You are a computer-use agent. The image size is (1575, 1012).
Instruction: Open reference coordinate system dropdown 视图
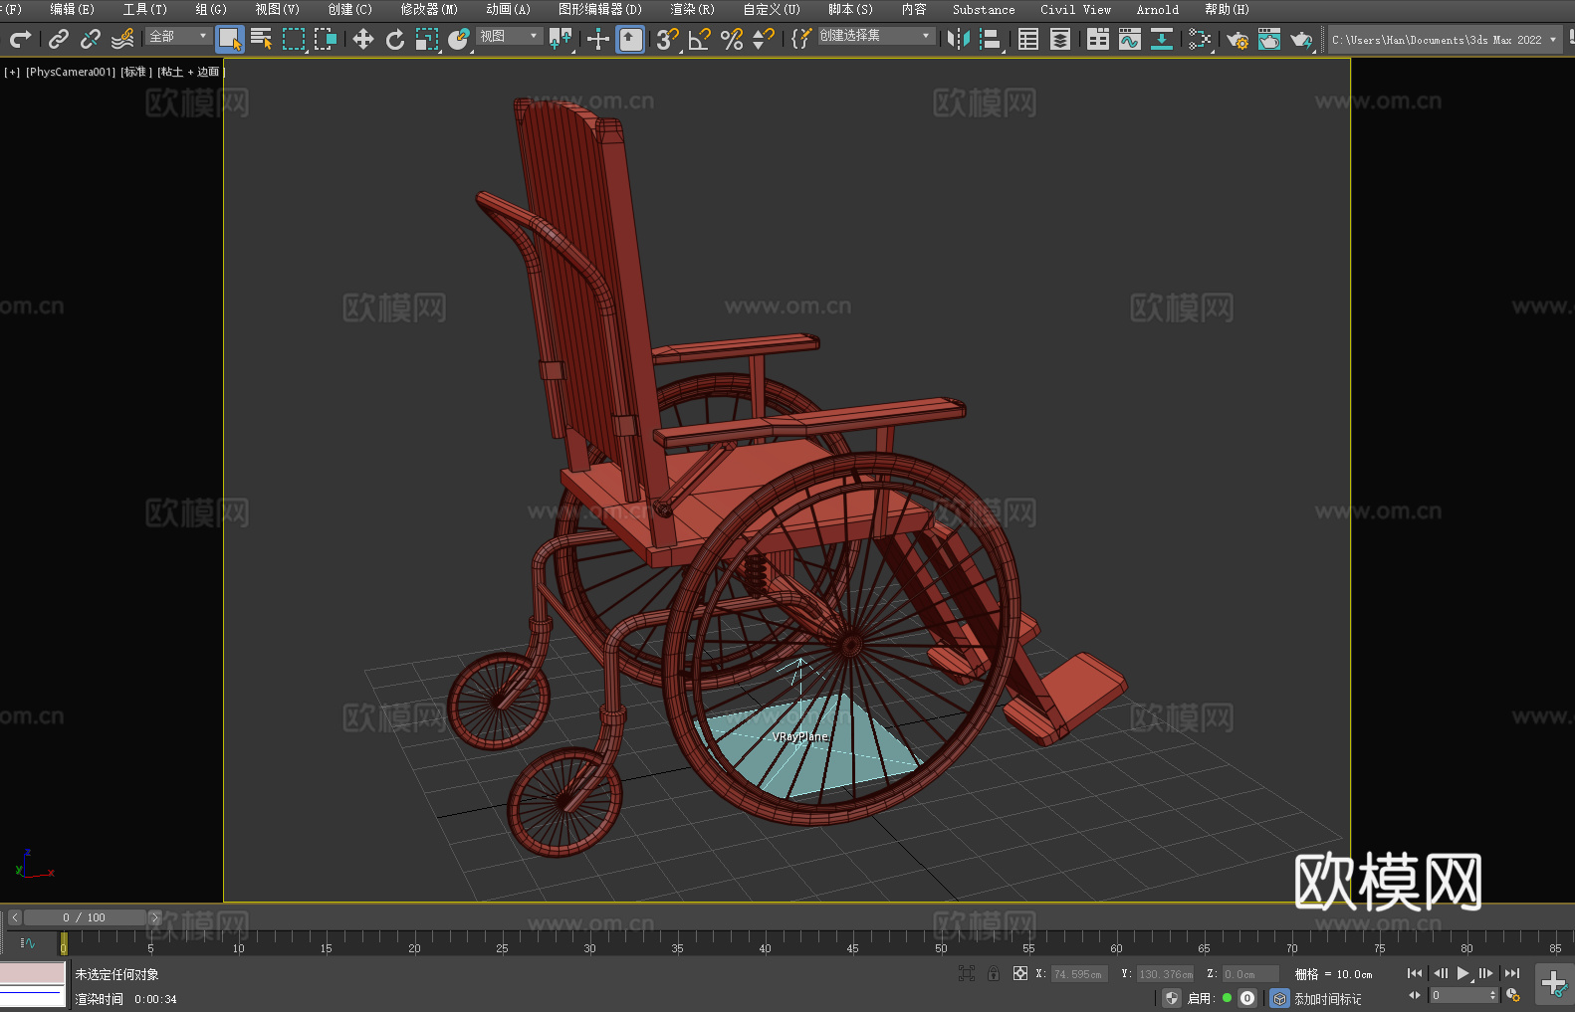coord(509,36)
